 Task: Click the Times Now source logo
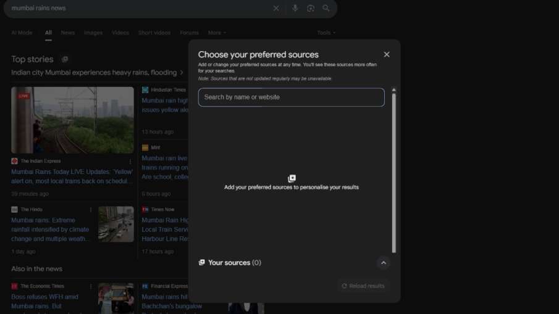click(x=145, y=210)
